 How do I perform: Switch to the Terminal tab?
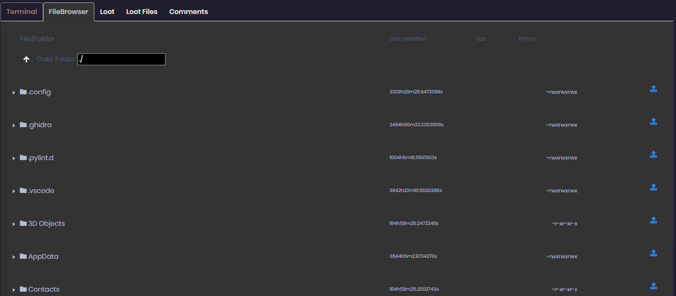(x=22, y=12)
